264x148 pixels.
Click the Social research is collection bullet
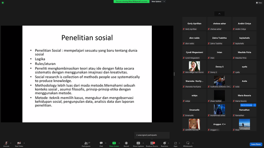[87, 79]
